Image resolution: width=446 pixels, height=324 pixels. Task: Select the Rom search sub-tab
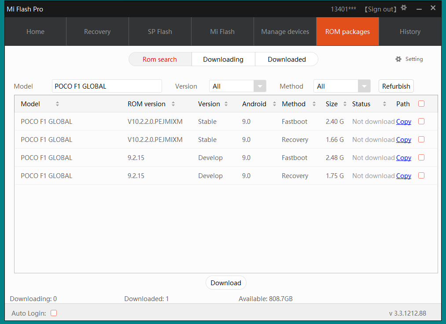coord(160,59)
